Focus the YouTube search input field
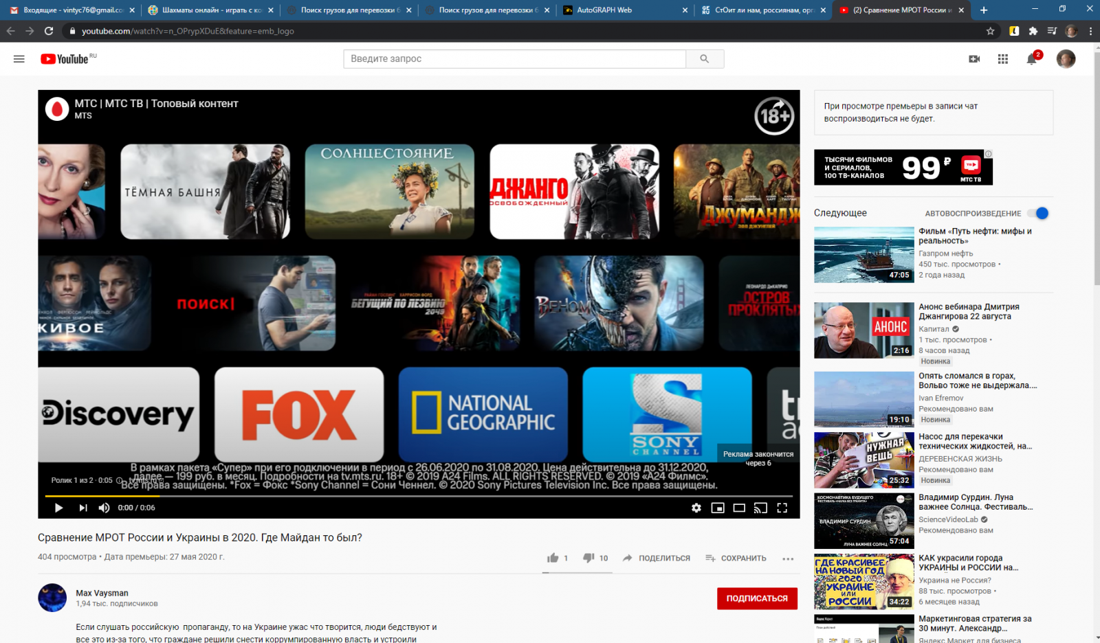 [514, 59]
